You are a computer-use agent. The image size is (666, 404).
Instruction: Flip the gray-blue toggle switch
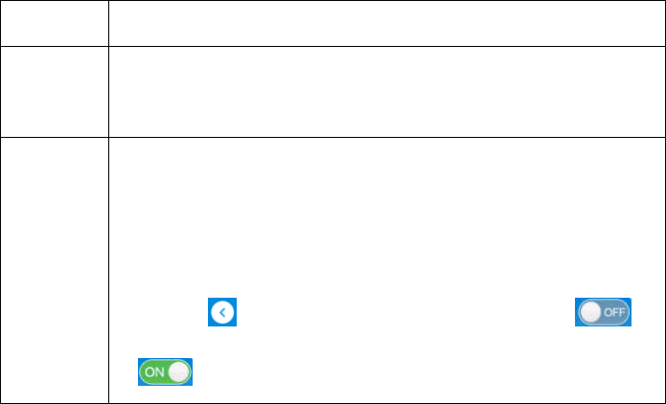[603, 312]
